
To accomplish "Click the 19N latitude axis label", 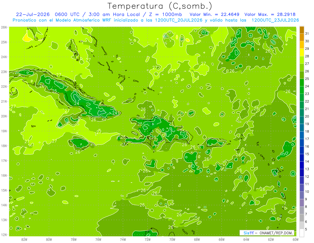I will tap(4, 131).
